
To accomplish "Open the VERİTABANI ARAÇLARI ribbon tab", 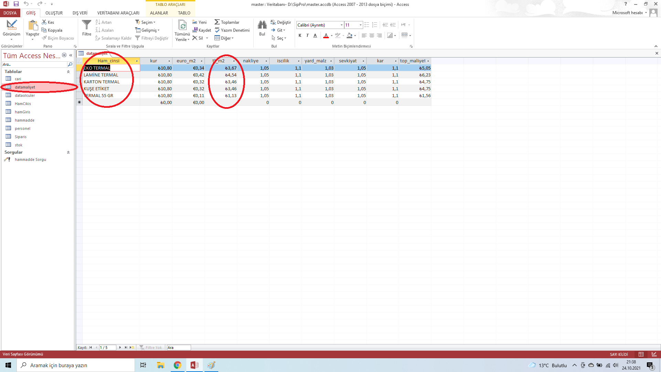I will point(118,13).
